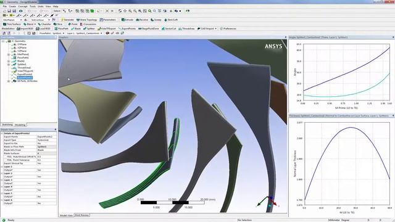The width and height of the screenshot is (395, 222).
Task: Select the Sweep tool
Action: pyautogui.click(x=156, y=20)
